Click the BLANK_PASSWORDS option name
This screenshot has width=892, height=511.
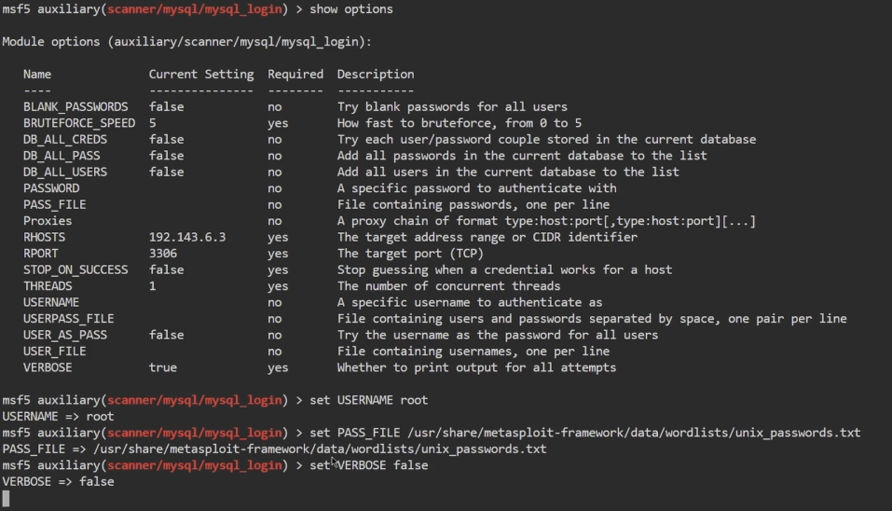tap(75, 107)
